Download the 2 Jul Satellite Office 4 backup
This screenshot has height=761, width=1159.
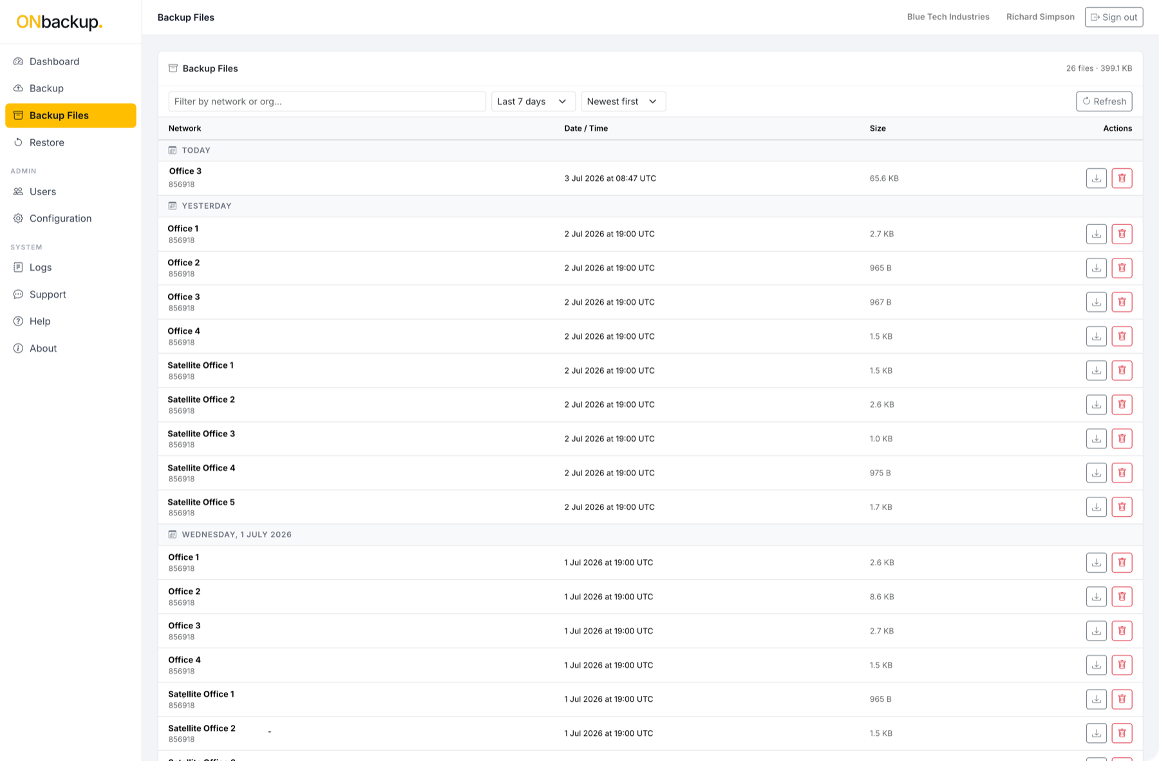coord(1096,473)
